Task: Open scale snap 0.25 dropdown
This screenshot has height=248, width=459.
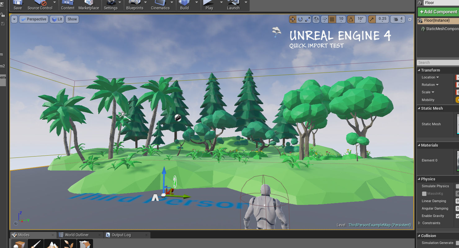Action: (x=382, y=19)
